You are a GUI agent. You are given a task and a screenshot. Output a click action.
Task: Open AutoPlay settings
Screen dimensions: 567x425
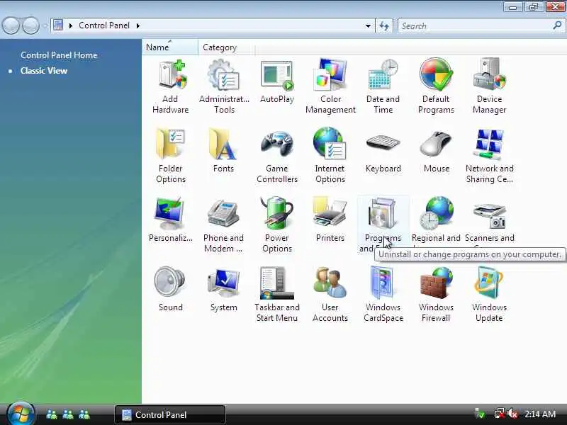coord(277,81)
